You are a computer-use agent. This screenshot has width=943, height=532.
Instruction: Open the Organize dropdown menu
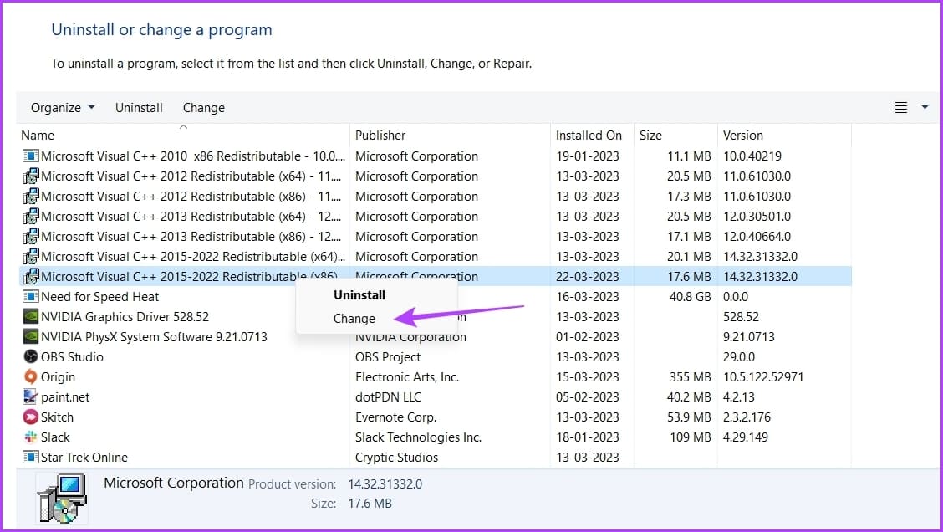pyautogui.click(x=63, y=108)
